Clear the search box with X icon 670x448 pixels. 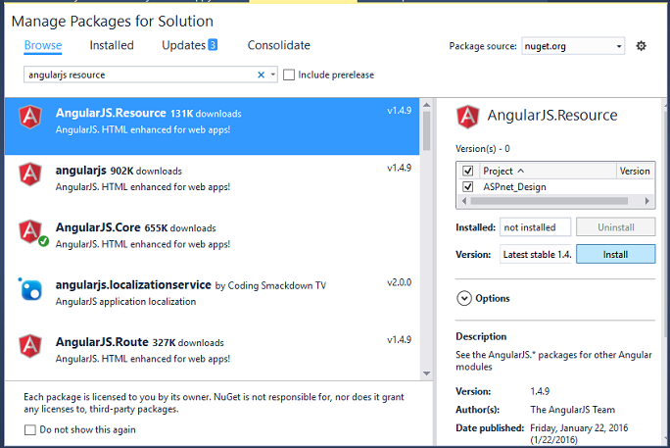[x=262, y=75]
